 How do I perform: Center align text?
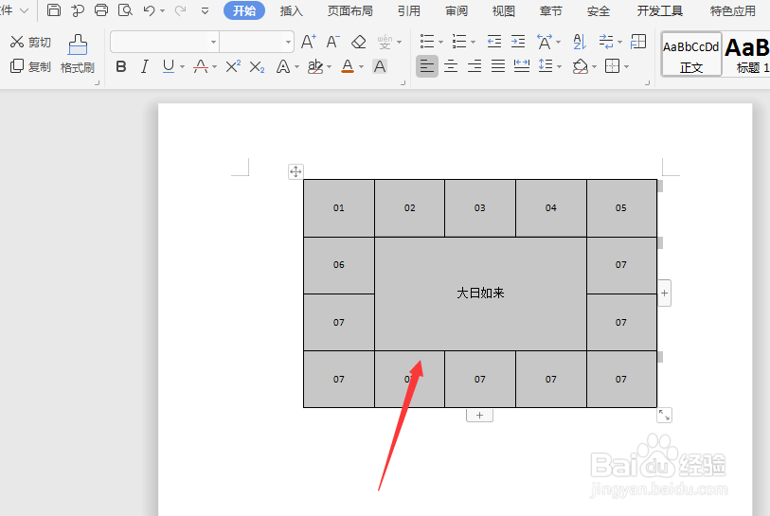(x=451, y=66)
